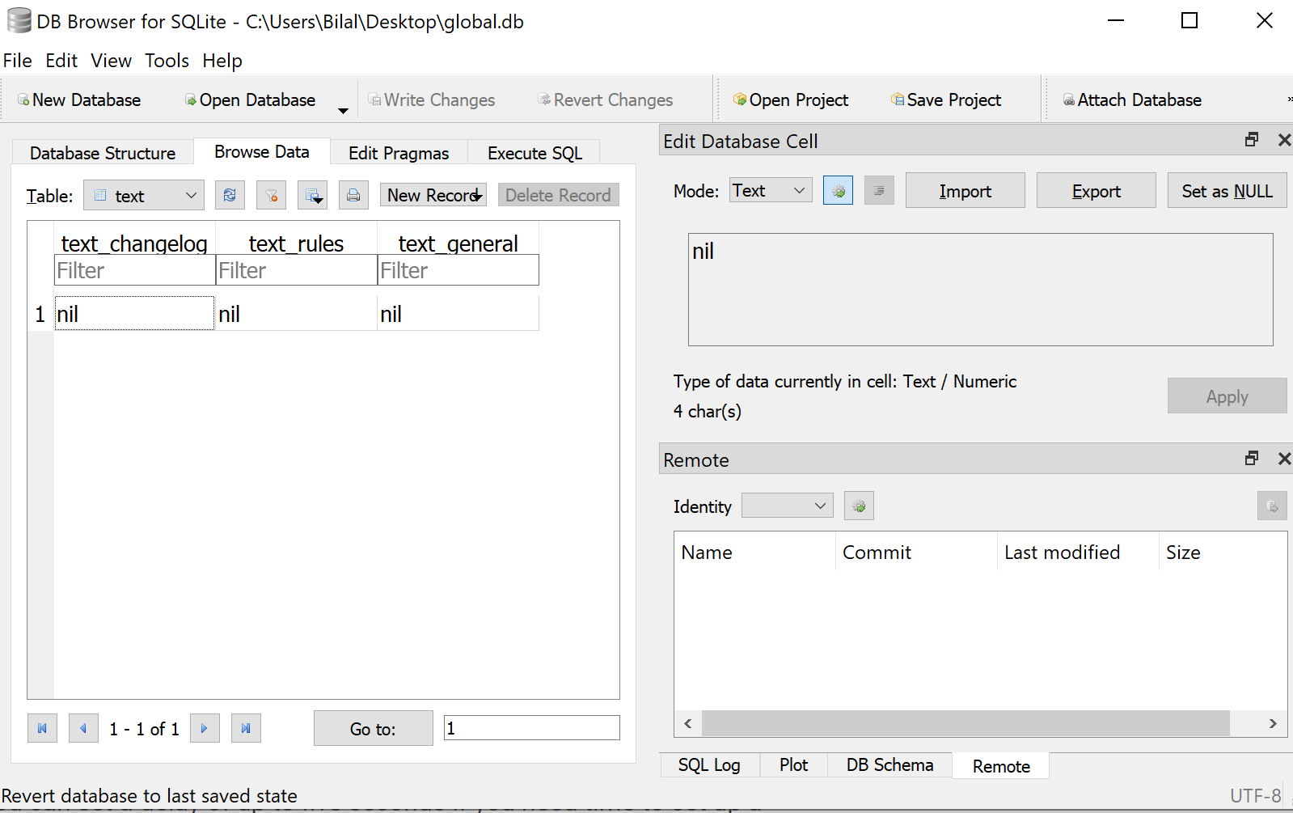Focus the text_general filter field
Screen dimensions: 1293x813
point(458,270)
